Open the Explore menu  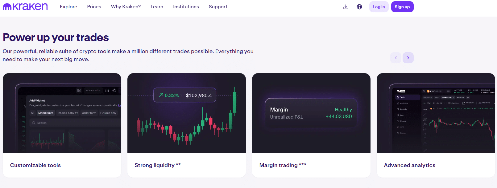point(68,7)
